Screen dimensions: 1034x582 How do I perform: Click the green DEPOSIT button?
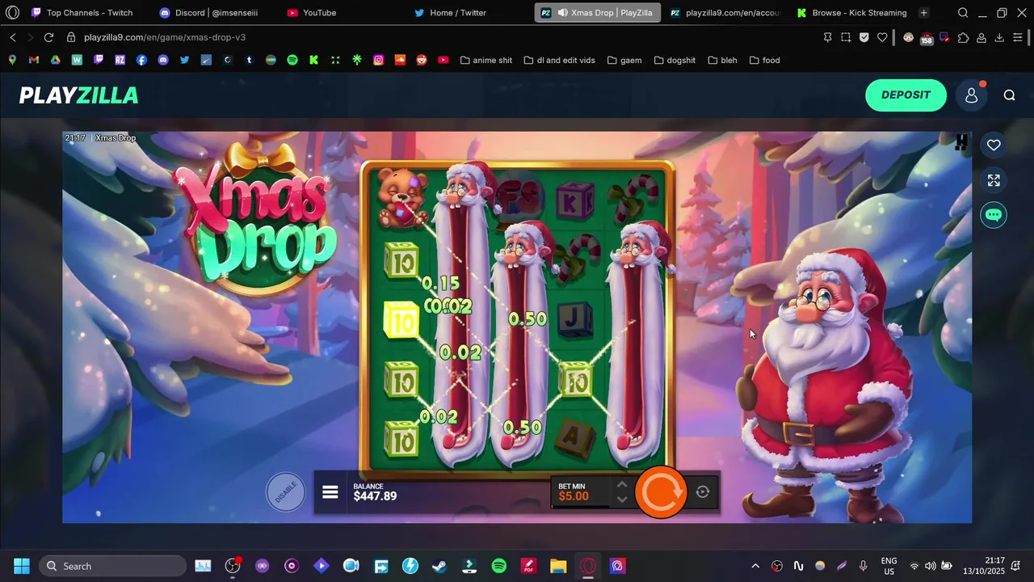pos(906,95)
